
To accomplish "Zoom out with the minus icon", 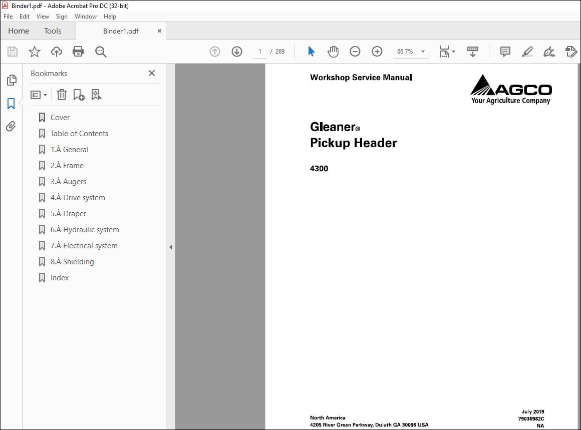I will point(355,52).
